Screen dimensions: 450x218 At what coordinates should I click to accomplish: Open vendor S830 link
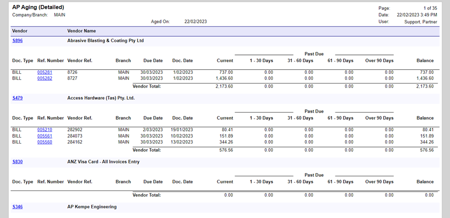click(17, 162)
